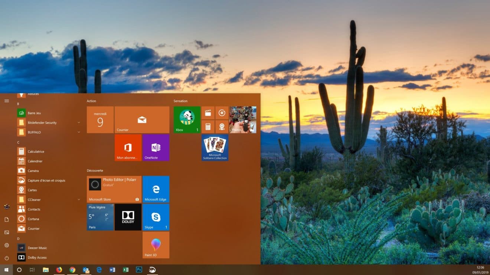
Task: Open Settings gear in the Start sidebar
Action: pos(7,245)
